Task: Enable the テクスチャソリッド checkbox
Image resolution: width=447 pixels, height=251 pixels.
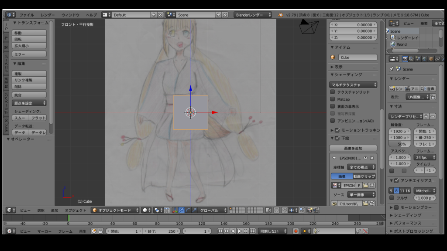Action: click(333, 92)
